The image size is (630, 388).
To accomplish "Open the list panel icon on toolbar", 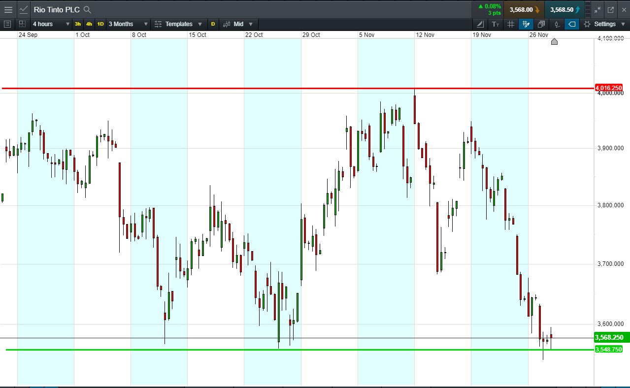I will (x=7, y=24).
